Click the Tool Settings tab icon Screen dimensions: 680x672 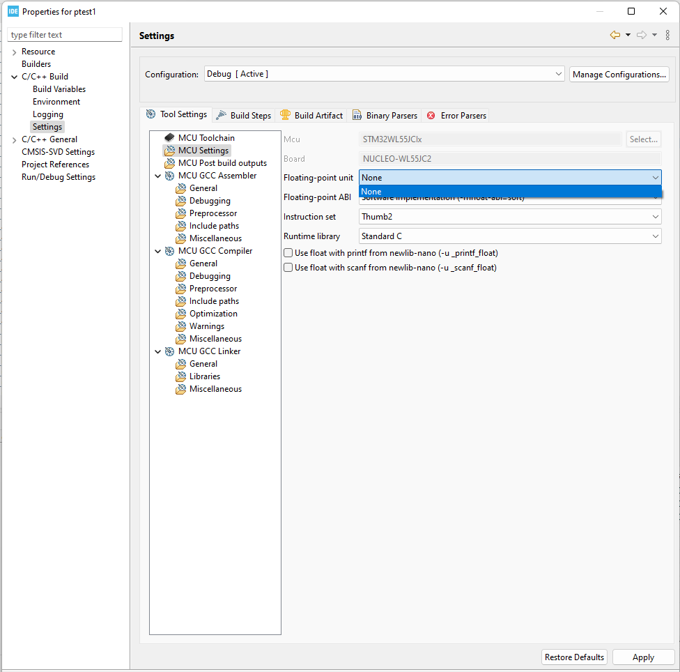[150, 114]
